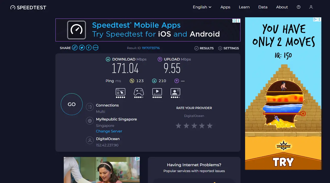Share result on Twitter icon
330x183 pixels.
[x=82, y=48]
